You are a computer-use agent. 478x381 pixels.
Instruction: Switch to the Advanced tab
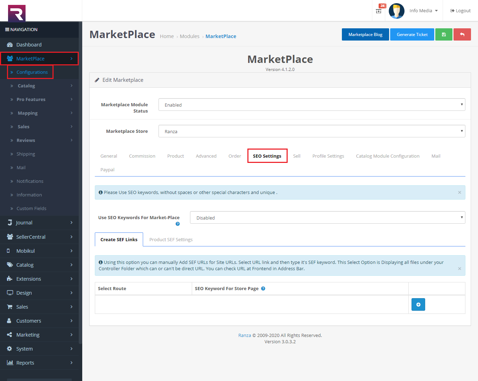[206, 156]
